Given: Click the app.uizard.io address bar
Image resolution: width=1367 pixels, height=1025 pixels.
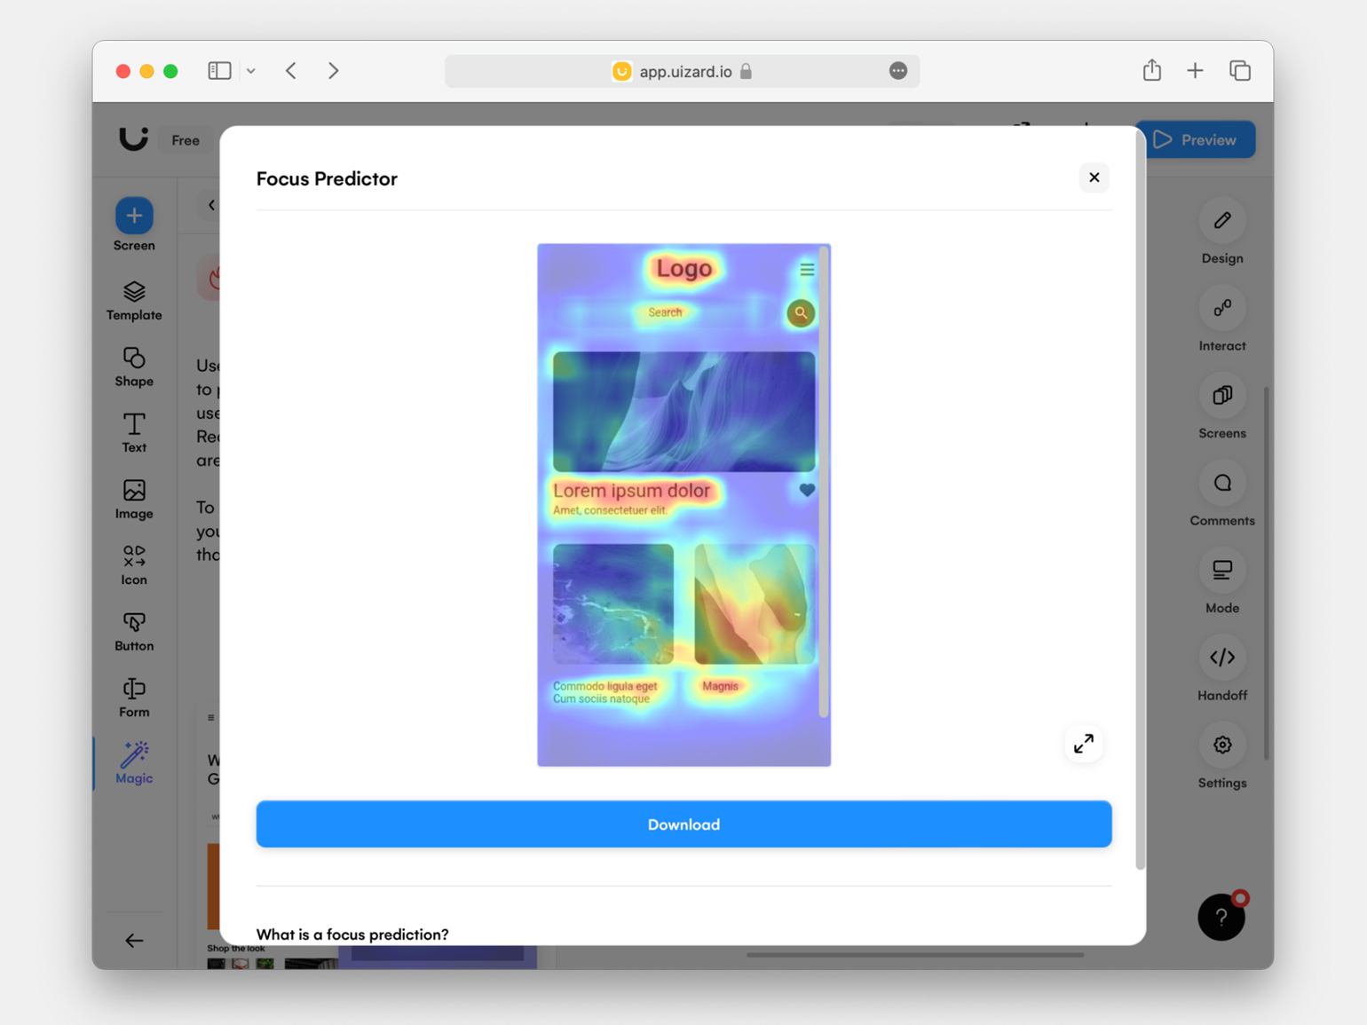Looking at the screenshot, I should pyautogui.click(x=682, y=71).
